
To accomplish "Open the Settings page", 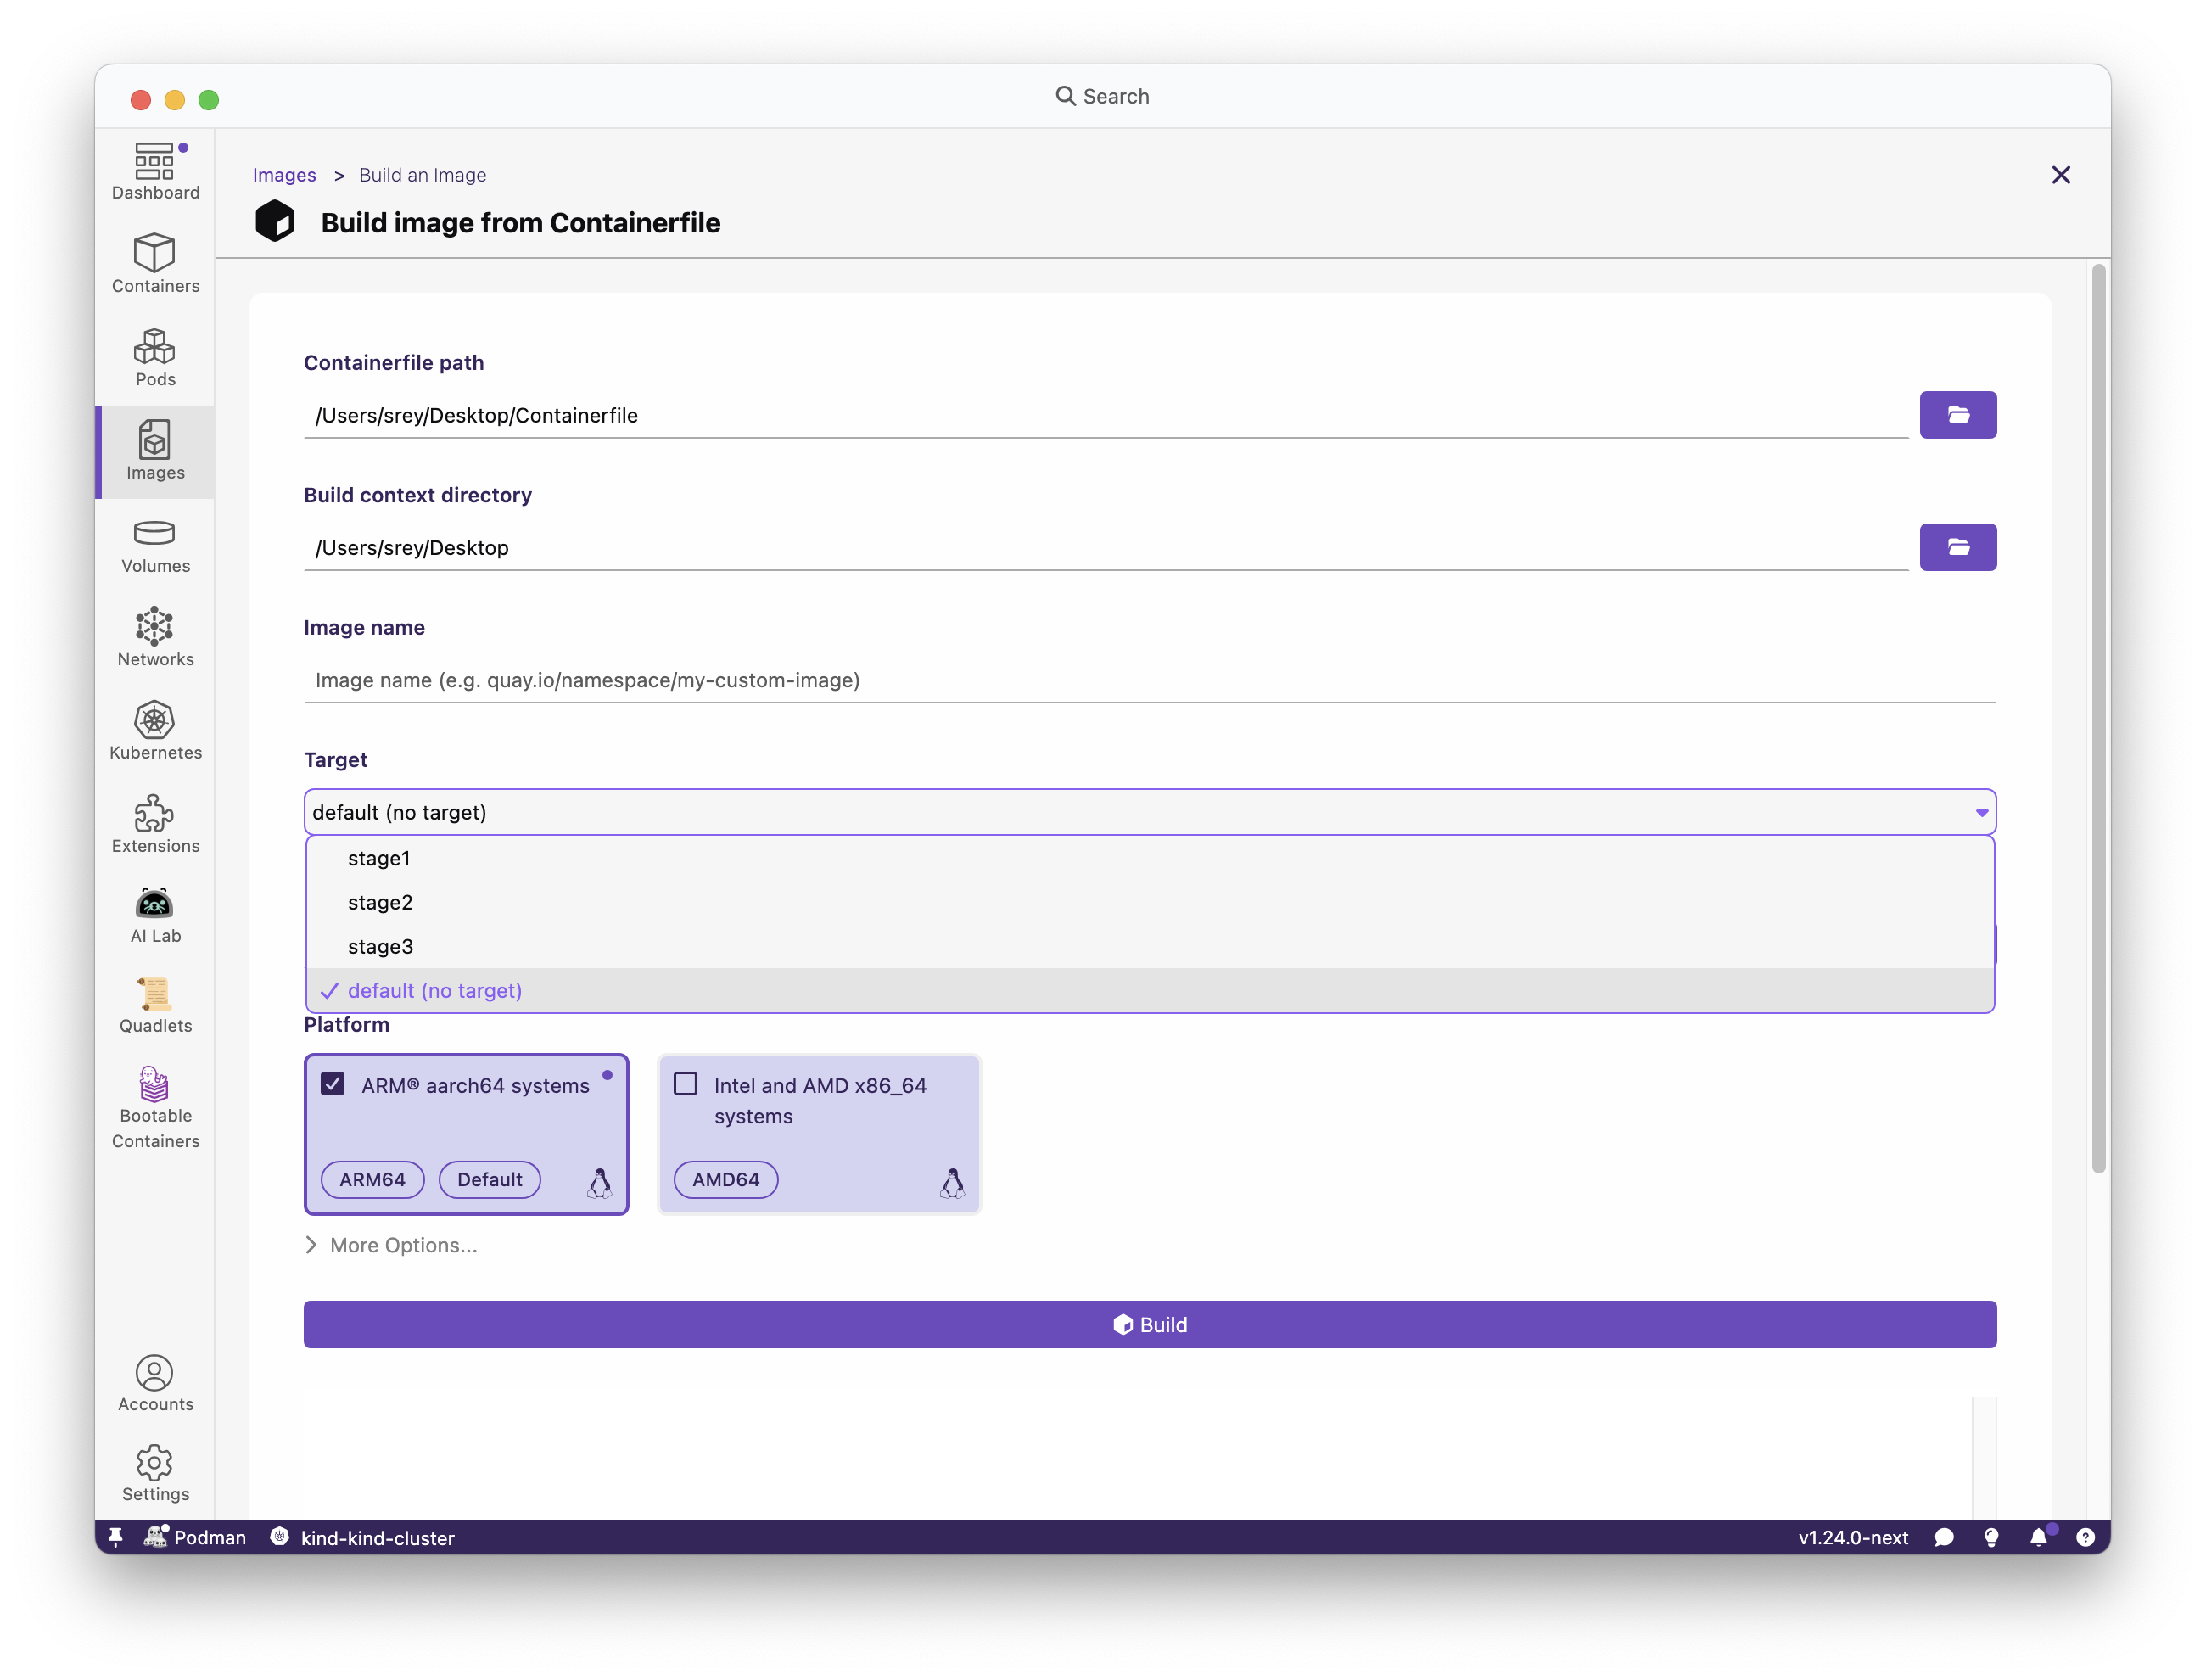I will [154, 1473].
